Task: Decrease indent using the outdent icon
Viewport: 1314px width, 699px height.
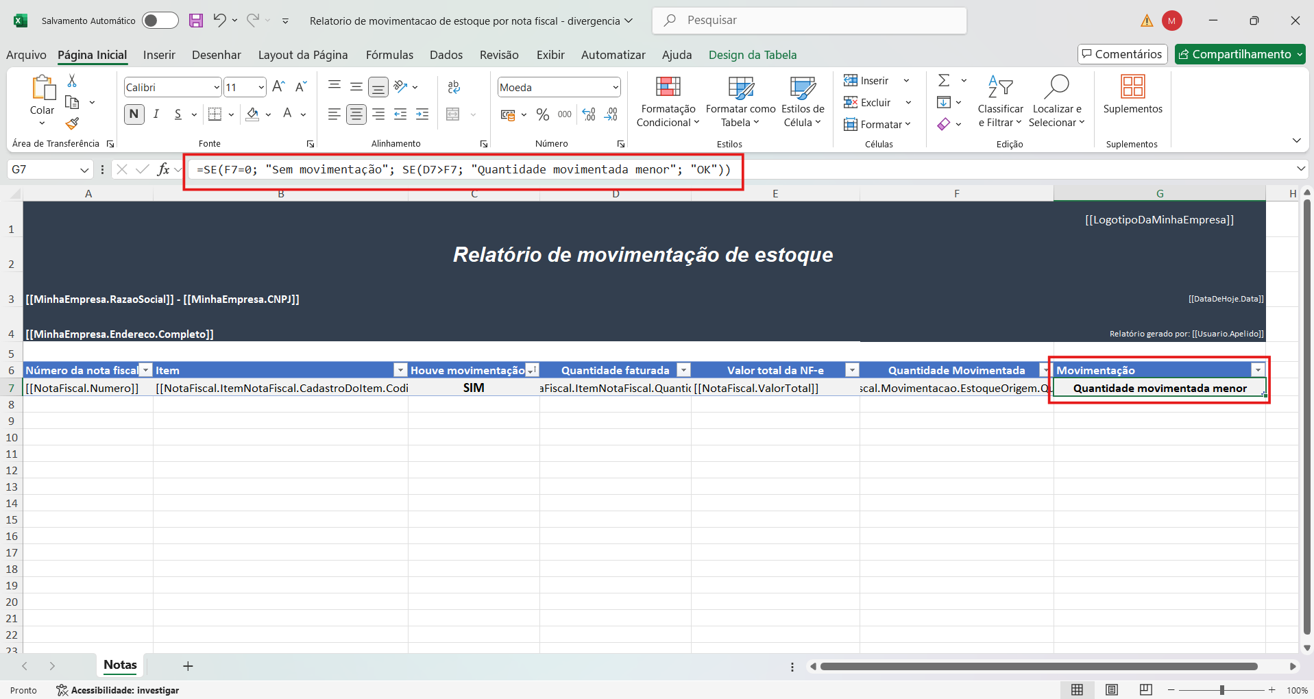Action: click(x=400, y=114)
